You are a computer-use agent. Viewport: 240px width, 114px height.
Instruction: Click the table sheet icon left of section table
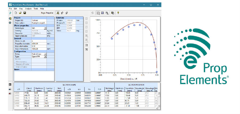coord(10,84)
